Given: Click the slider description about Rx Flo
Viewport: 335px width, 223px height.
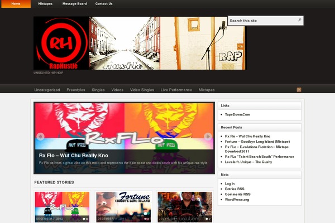Looking at the screenshot, I should coord(123,163).
